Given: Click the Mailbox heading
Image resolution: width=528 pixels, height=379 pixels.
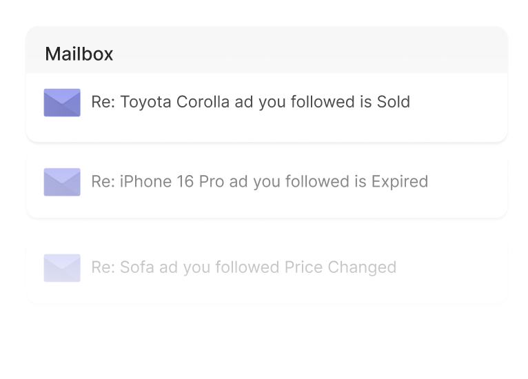Looking at the screenshot, I should [x=79, y=54].
